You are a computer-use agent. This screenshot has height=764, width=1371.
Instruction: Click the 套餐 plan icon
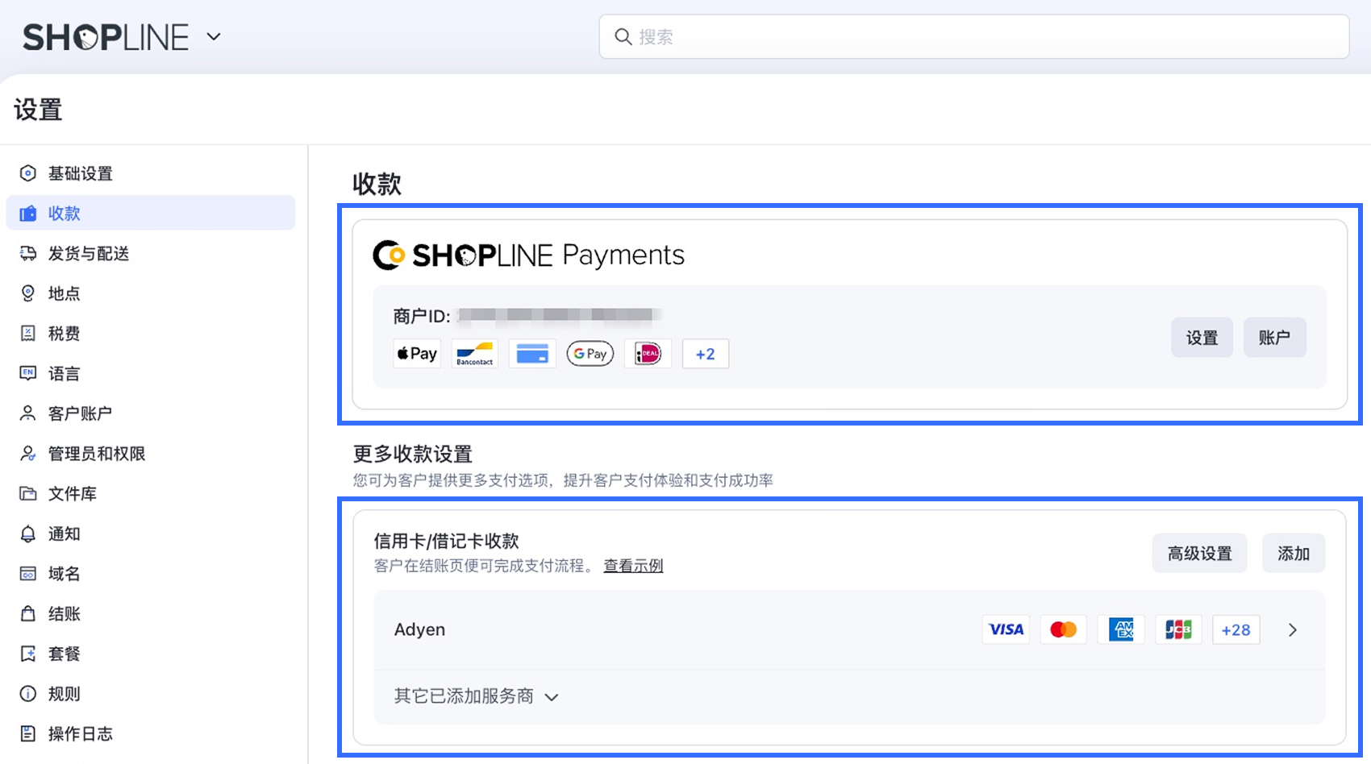click(x=28, y=654)
